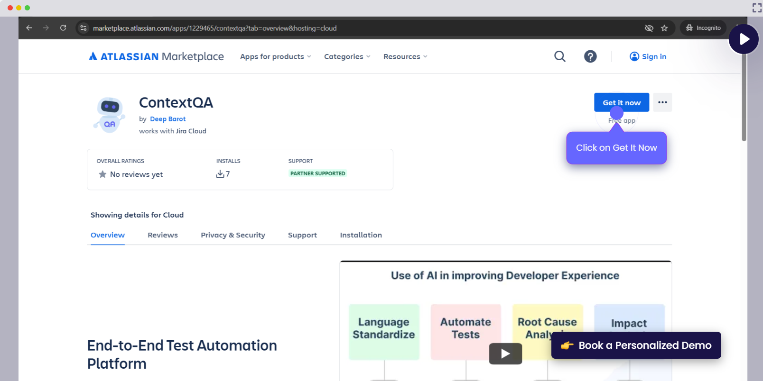This screenshot has width=763, height=381.
Task: Open the Resources dropdown menu
Action: pyautogui.click(x=405, y=56)
